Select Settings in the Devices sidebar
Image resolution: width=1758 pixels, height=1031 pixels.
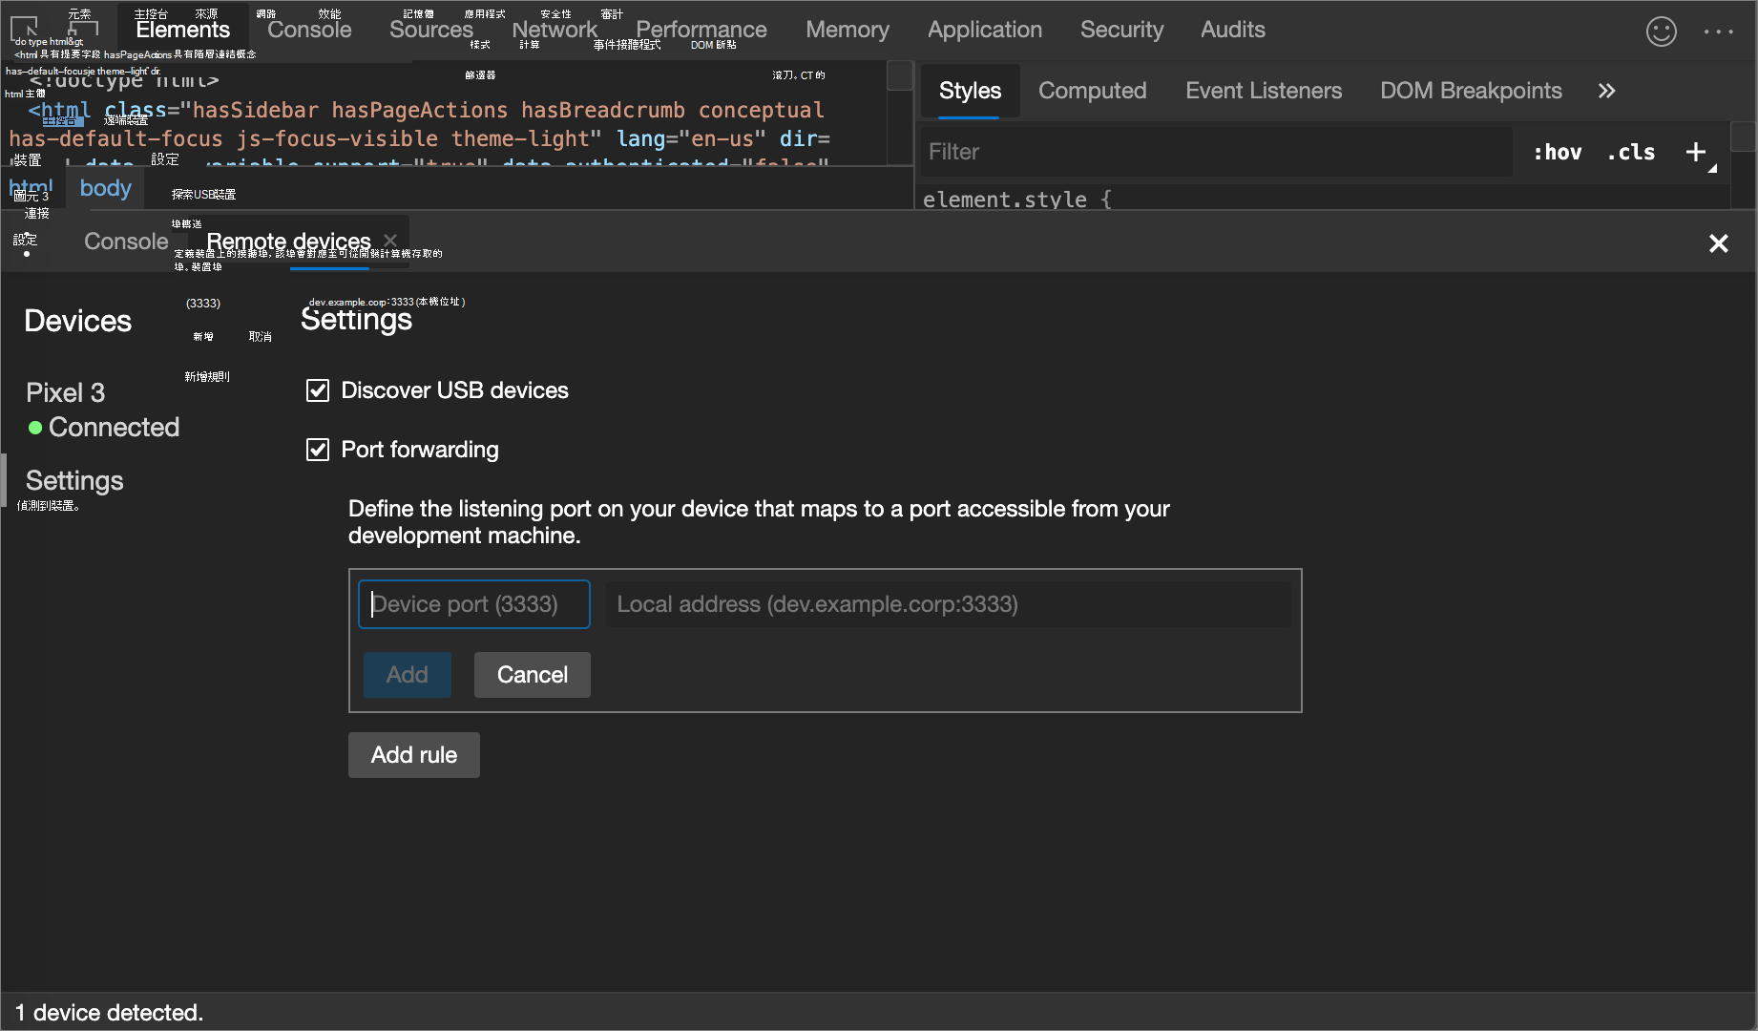[74, 480]
